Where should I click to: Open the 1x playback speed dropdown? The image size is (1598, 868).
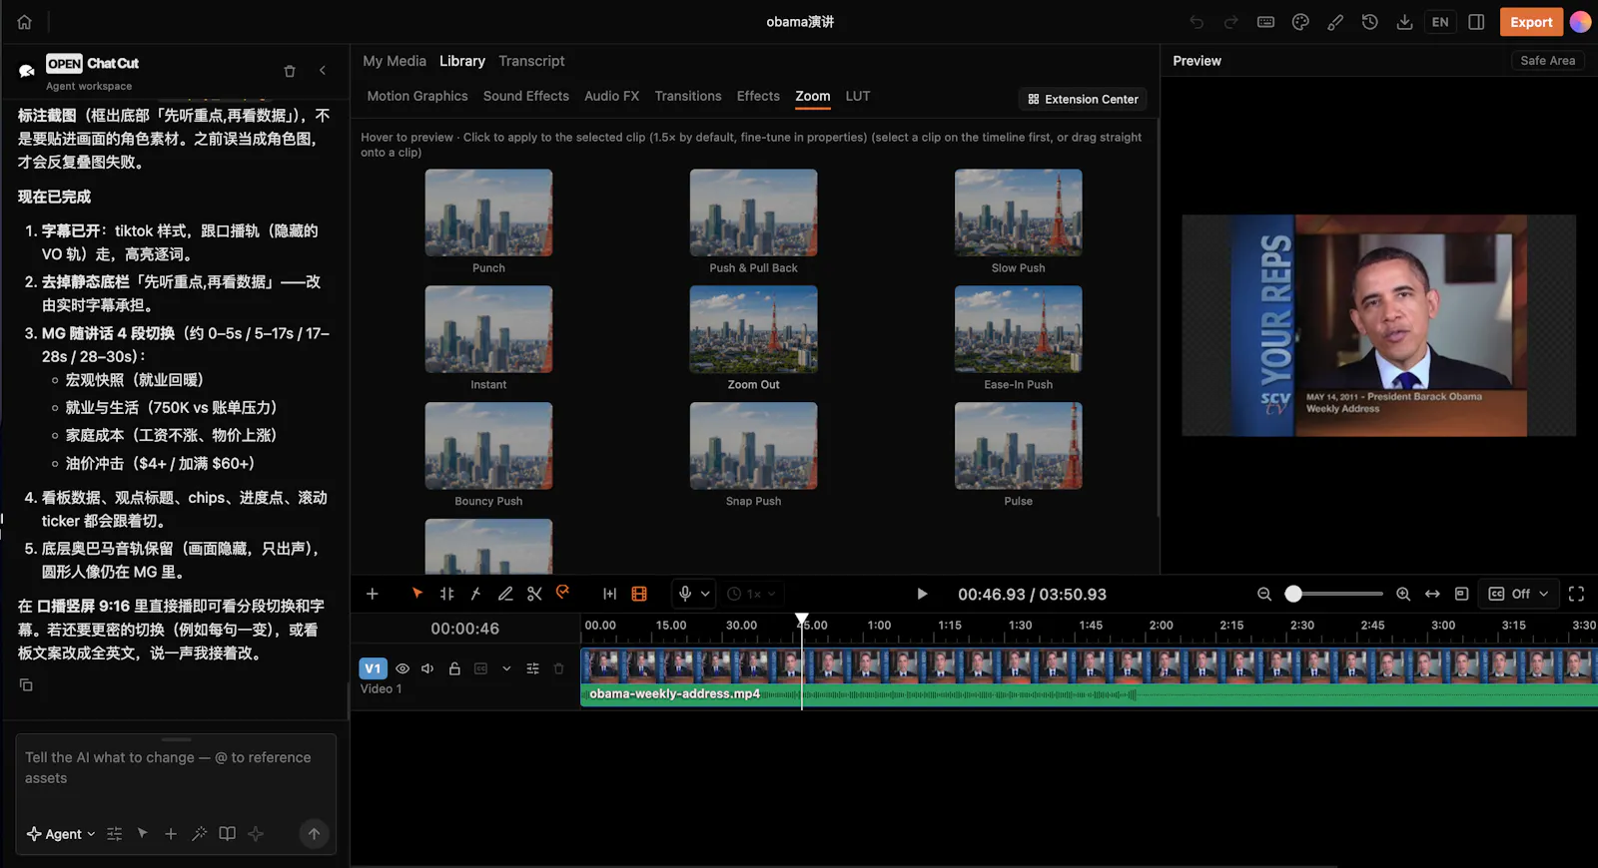coord(752,594)
